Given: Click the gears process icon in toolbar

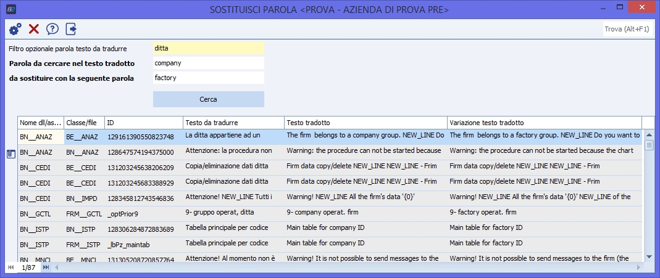Looking at the screenshot, I should click(15, 29).
